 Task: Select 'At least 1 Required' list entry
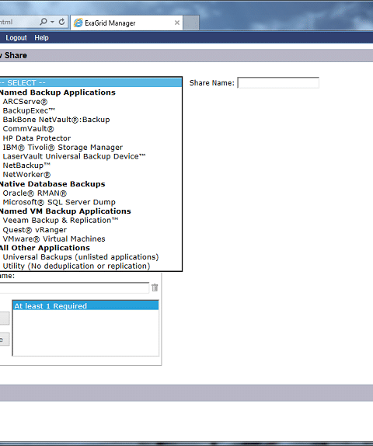point(85,306)
